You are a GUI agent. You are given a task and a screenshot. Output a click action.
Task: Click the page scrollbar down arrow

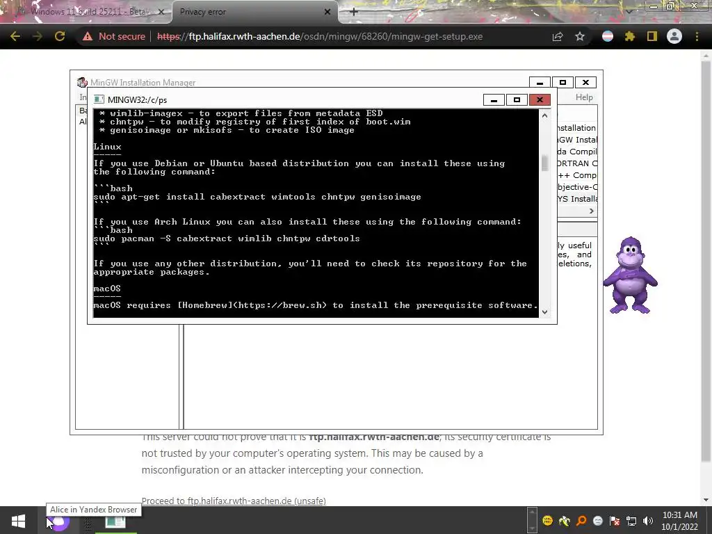tap(706, 500)
